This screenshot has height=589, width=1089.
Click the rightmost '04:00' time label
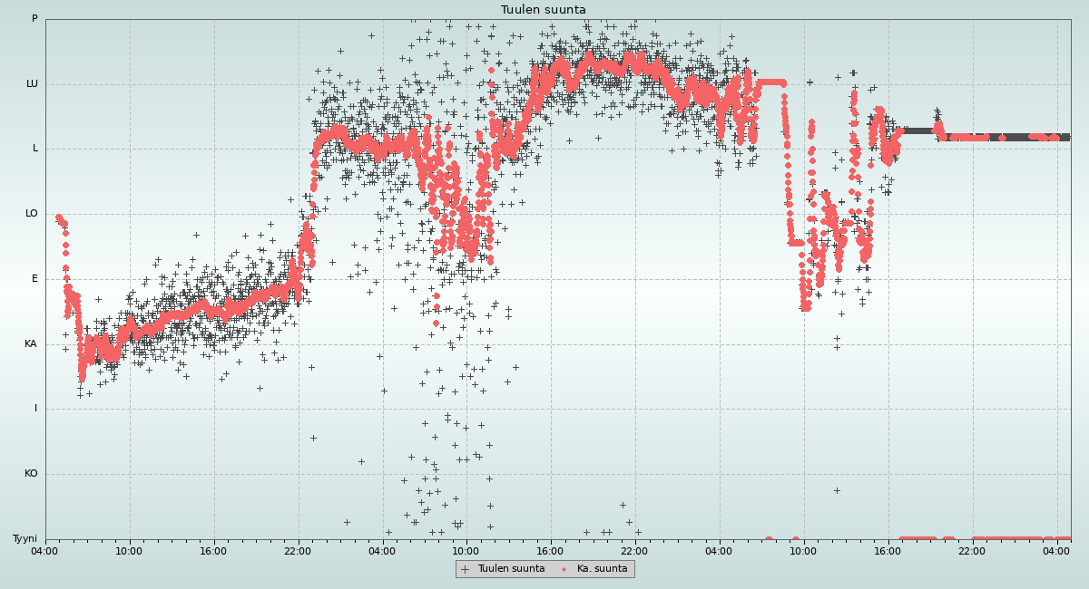[x=1056, y=550]
